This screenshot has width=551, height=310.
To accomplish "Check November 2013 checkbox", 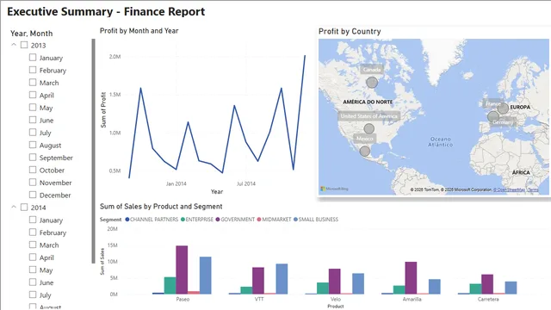I will [x=33, y=182].
